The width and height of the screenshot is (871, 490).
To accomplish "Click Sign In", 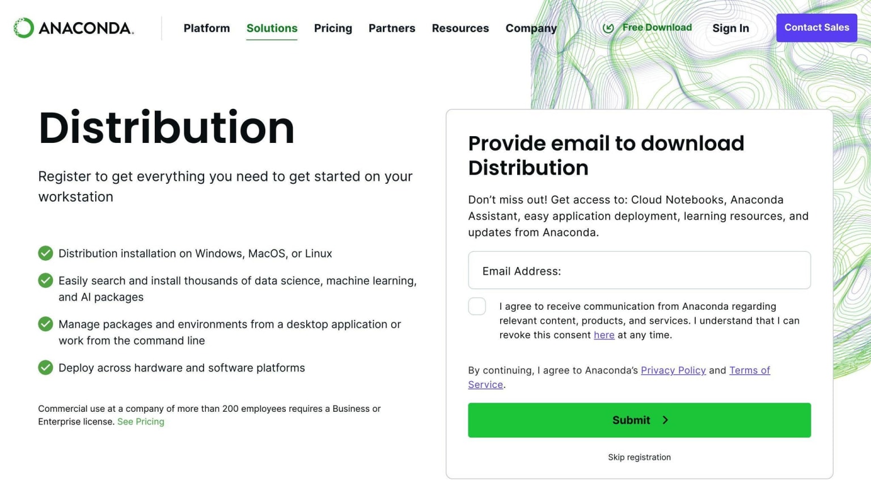I will pyautogui.click(x=730, y=28).
